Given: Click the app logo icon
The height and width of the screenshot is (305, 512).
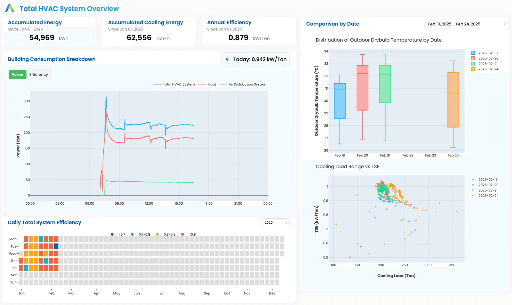Looking at the screenshot, I should click(x=9, y=8).
